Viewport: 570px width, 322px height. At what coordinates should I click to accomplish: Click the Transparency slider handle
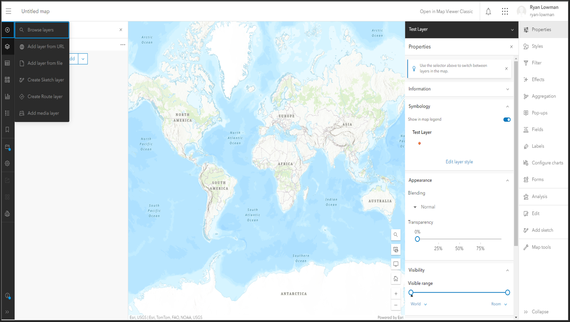tap(417, 239)
